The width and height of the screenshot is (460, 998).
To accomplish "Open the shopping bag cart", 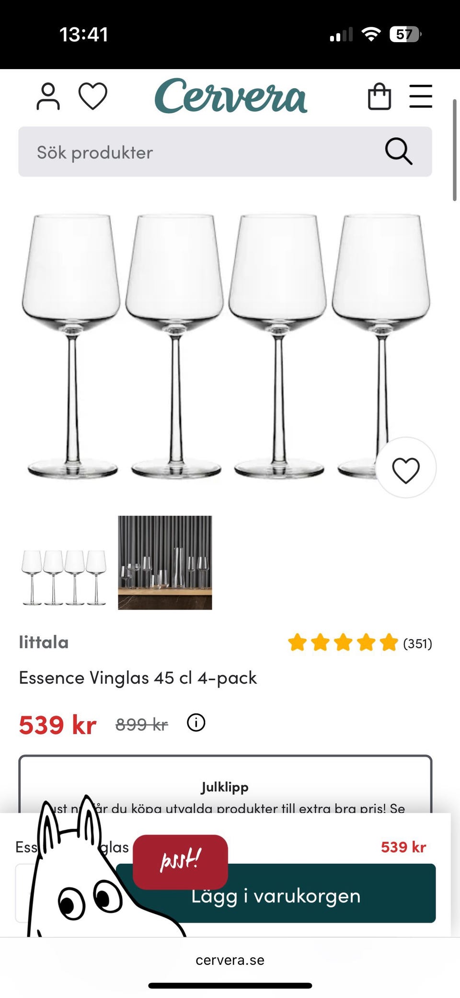I will coord(379,96).
